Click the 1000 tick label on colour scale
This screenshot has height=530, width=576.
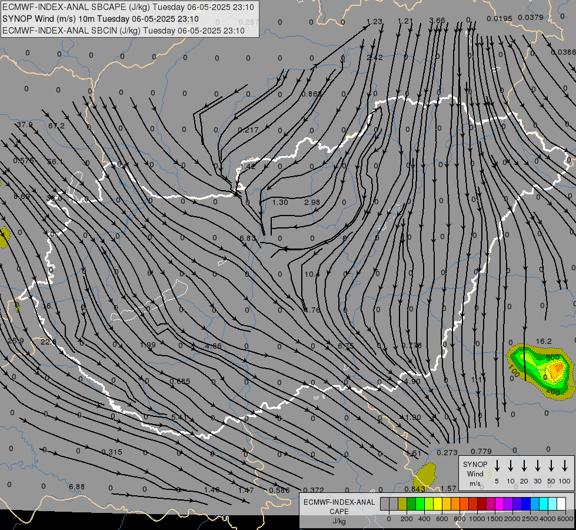tap(477, 519)
